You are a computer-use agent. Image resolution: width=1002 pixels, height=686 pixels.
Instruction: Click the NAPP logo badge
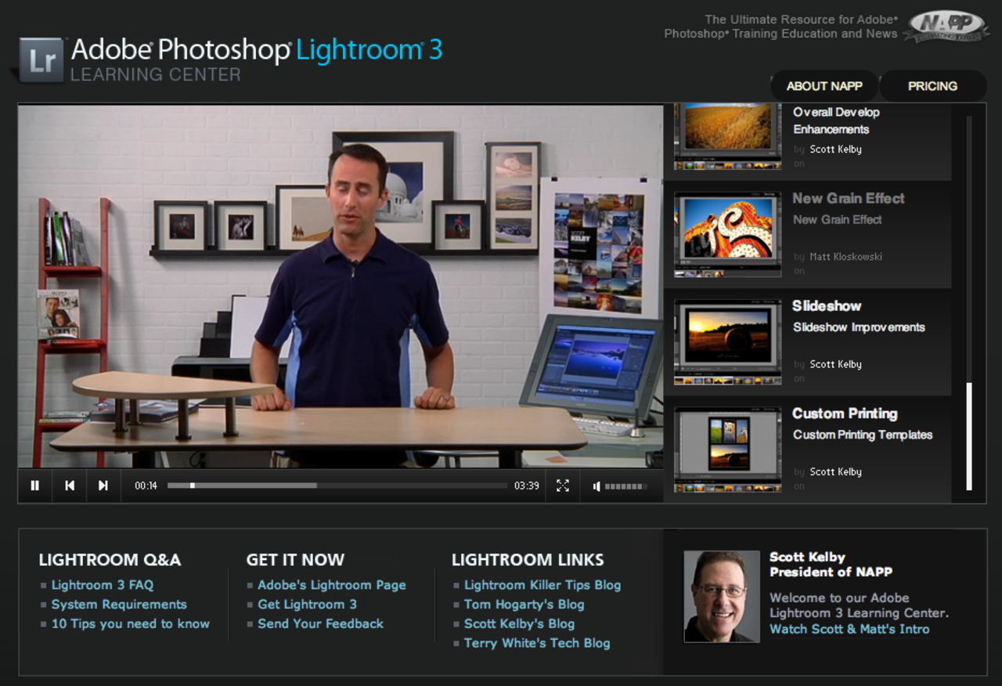945,27
